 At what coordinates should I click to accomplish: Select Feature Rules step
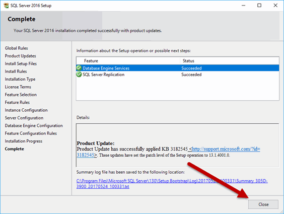(17, 102)
